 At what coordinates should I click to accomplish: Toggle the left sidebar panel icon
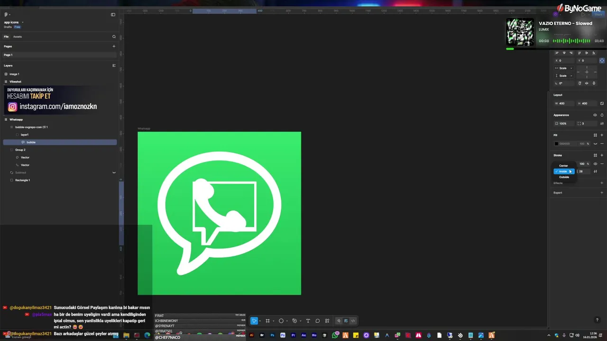point(113,15)
